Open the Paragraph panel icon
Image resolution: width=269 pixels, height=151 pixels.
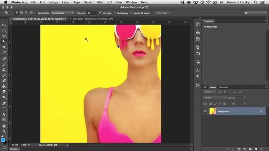pyautogui.click(x=198, y=76)
